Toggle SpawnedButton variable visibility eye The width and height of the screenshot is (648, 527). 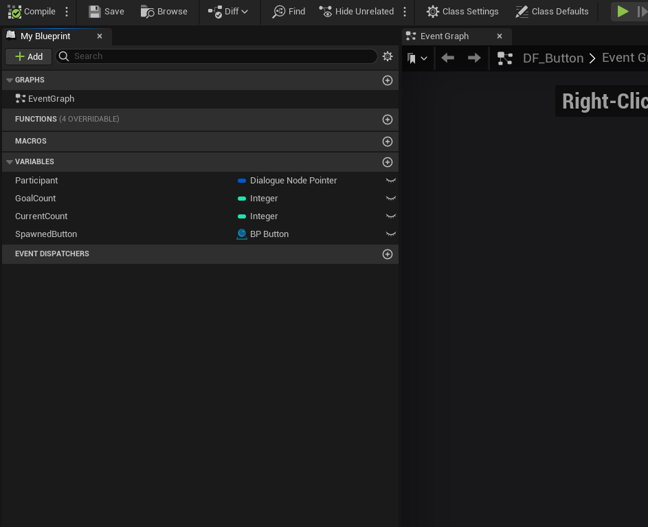[x=391, y=234]
